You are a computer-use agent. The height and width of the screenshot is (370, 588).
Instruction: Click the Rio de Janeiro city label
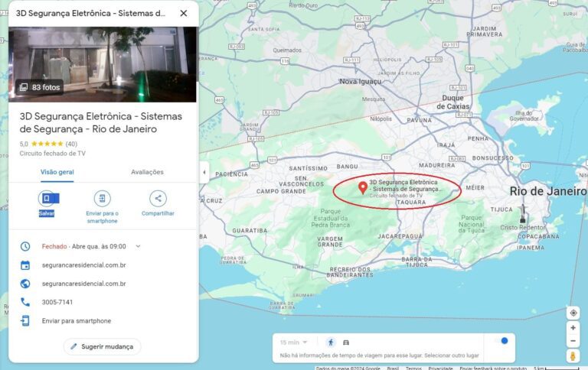pos(548,191)
